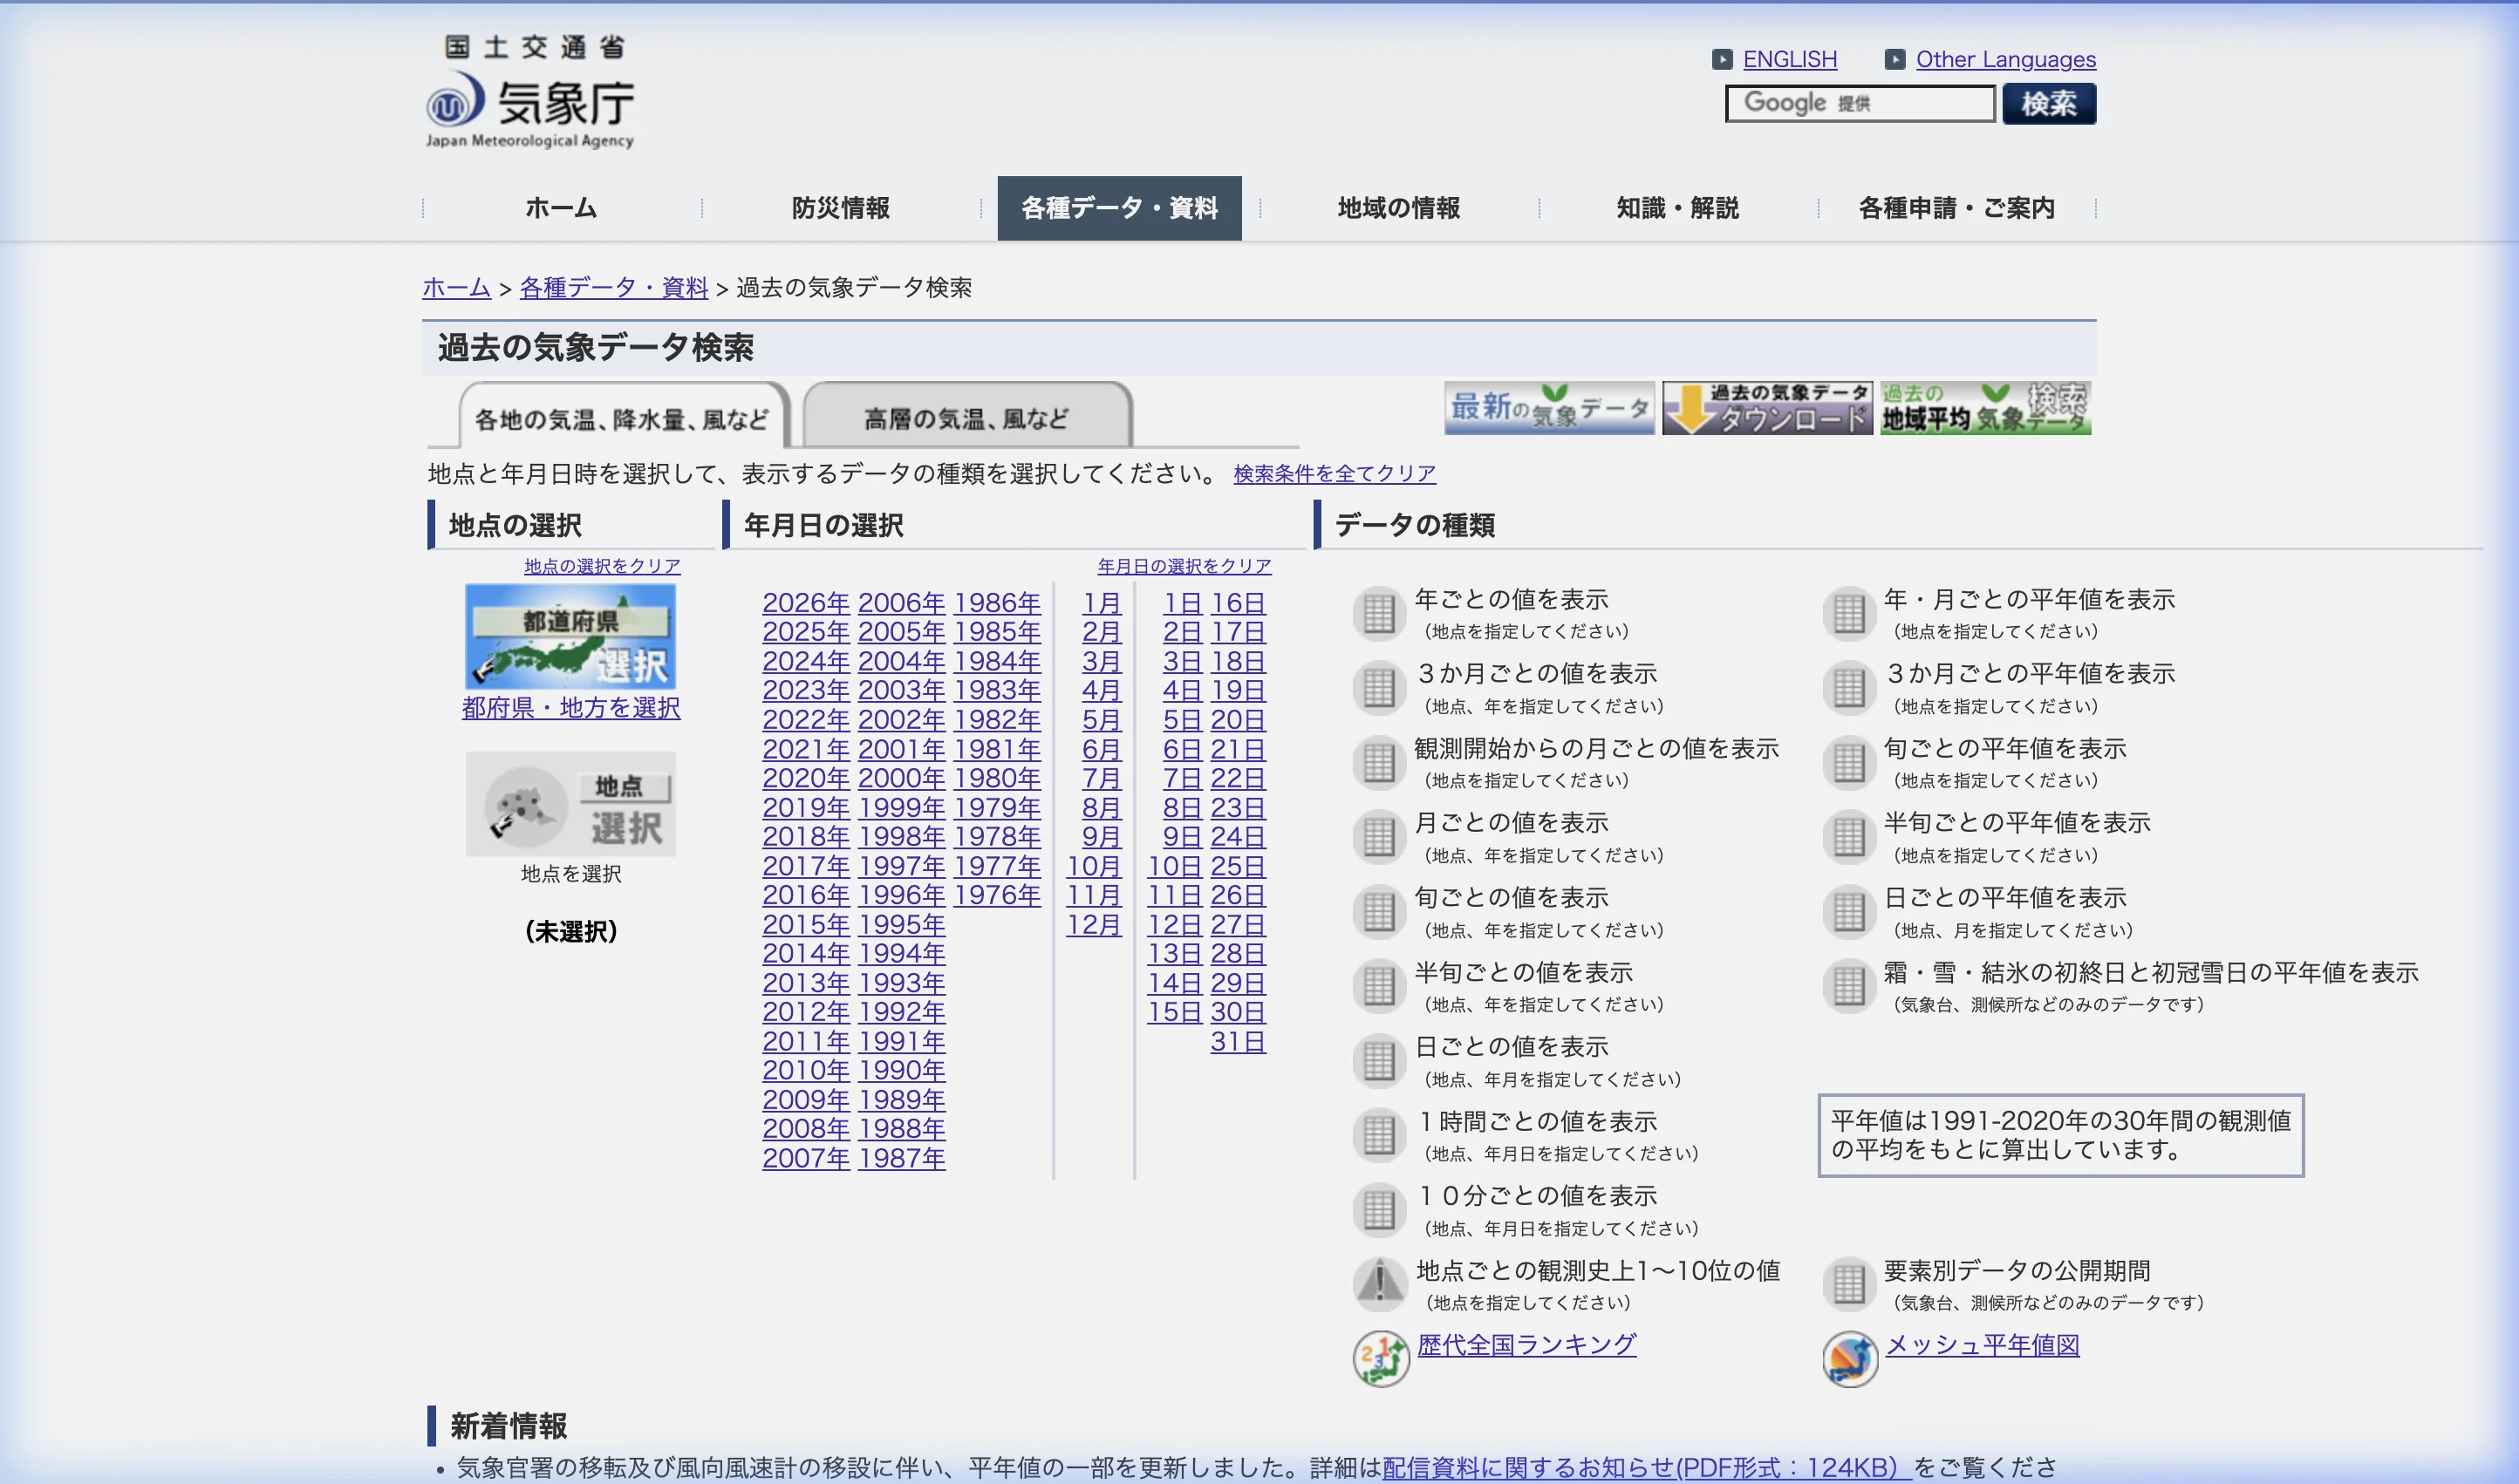Select day 31日

point(1238,1042)
